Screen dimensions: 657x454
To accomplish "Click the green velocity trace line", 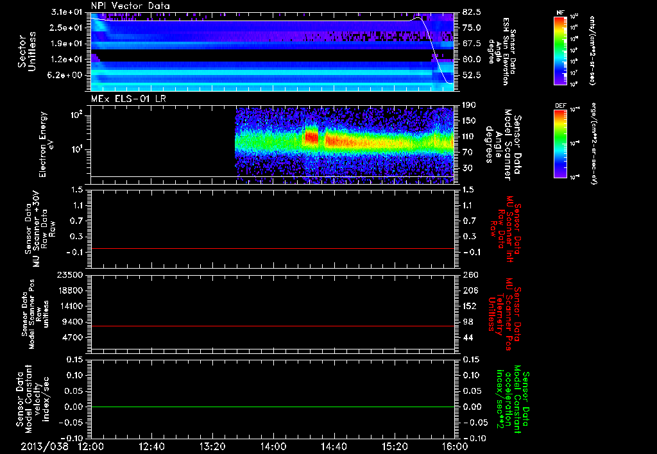I will [273, 407].
